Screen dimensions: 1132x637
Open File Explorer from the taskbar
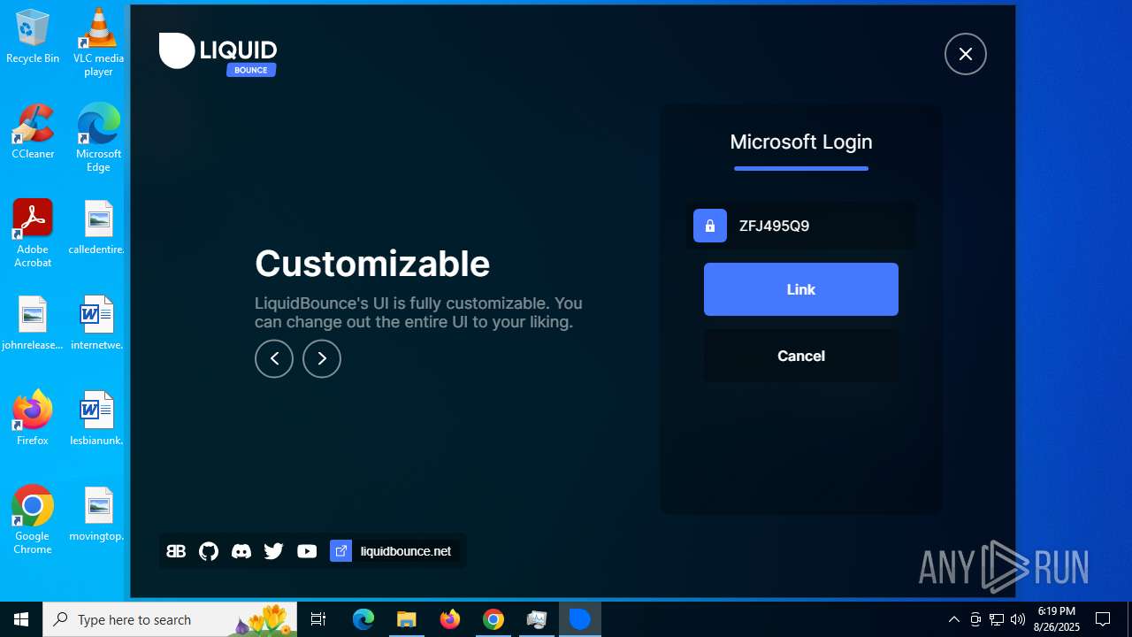coord(407,619)
